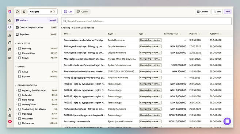The height and width of the screenshot is (134, 240).
Task: Sort by the Type column arrows
Action: coord(145,34)
